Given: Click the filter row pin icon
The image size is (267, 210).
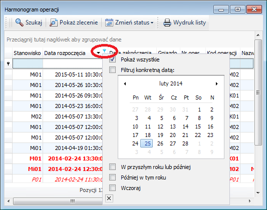Looking at the screenshot, I should click(x=8, y=64).
